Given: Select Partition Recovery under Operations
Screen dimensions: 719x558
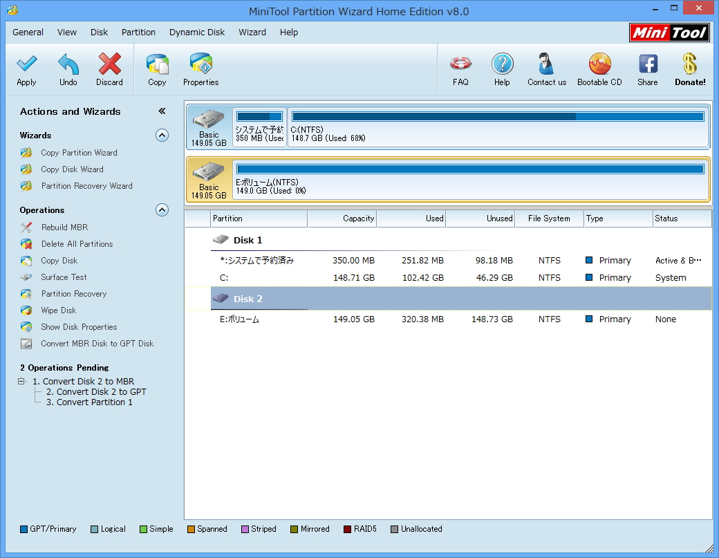Looking at the screenshot, I should (x=74, y=293).
